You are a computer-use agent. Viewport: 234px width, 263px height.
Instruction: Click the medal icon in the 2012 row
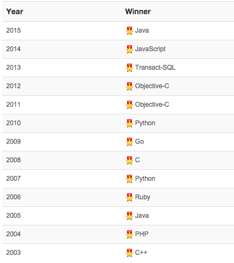click(x=129, y=86)
